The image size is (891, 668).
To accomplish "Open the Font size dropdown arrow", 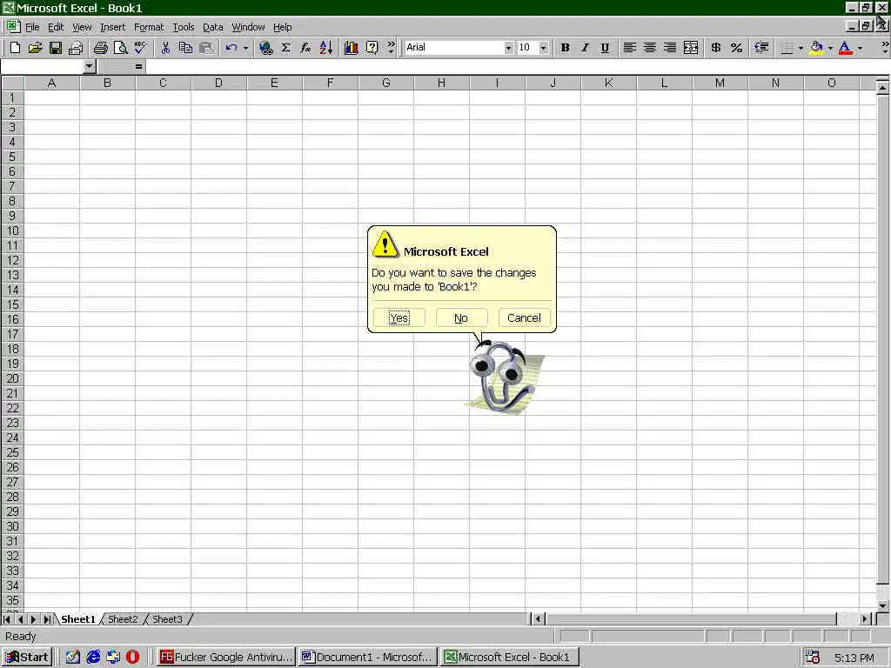I will (543, 48).
